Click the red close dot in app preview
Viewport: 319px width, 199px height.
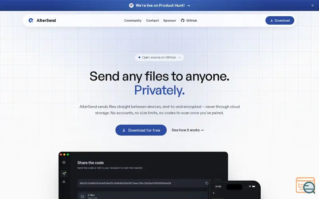61,154
